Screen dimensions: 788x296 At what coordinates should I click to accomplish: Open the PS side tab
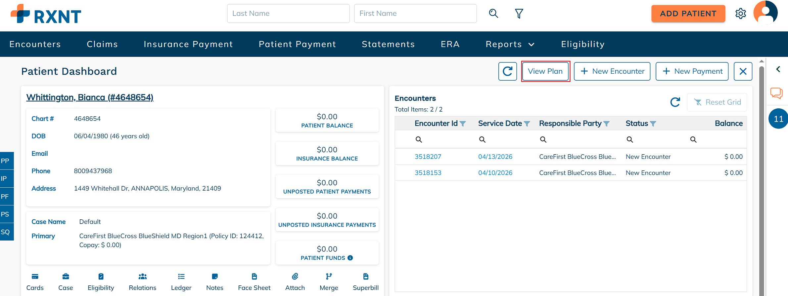click(7, 214)
